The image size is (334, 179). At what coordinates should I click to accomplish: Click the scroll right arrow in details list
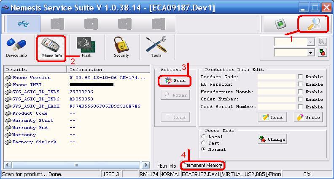pyautogui.click(x=145, y=165)
